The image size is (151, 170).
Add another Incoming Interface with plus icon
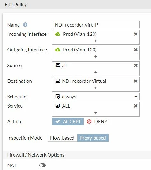[x=96, y=41]
